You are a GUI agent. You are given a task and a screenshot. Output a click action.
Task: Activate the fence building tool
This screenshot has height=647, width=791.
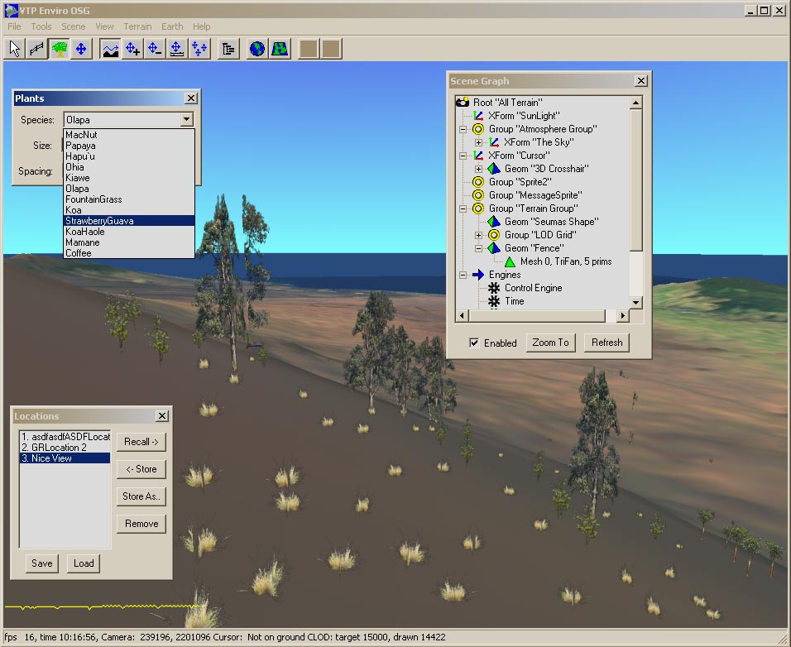[x=36, y=49]
